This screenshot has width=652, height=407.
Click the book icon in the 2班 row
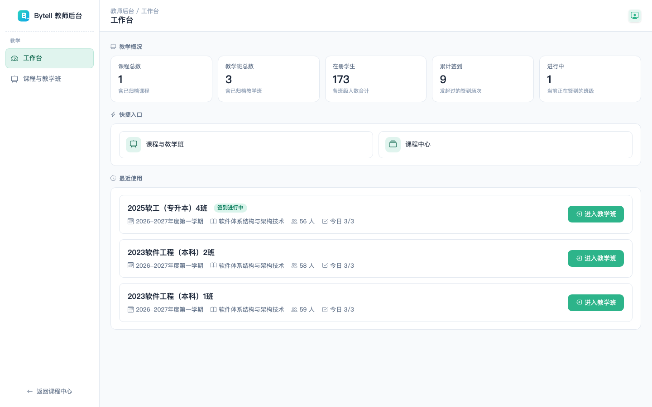click(x=214, y=265)
